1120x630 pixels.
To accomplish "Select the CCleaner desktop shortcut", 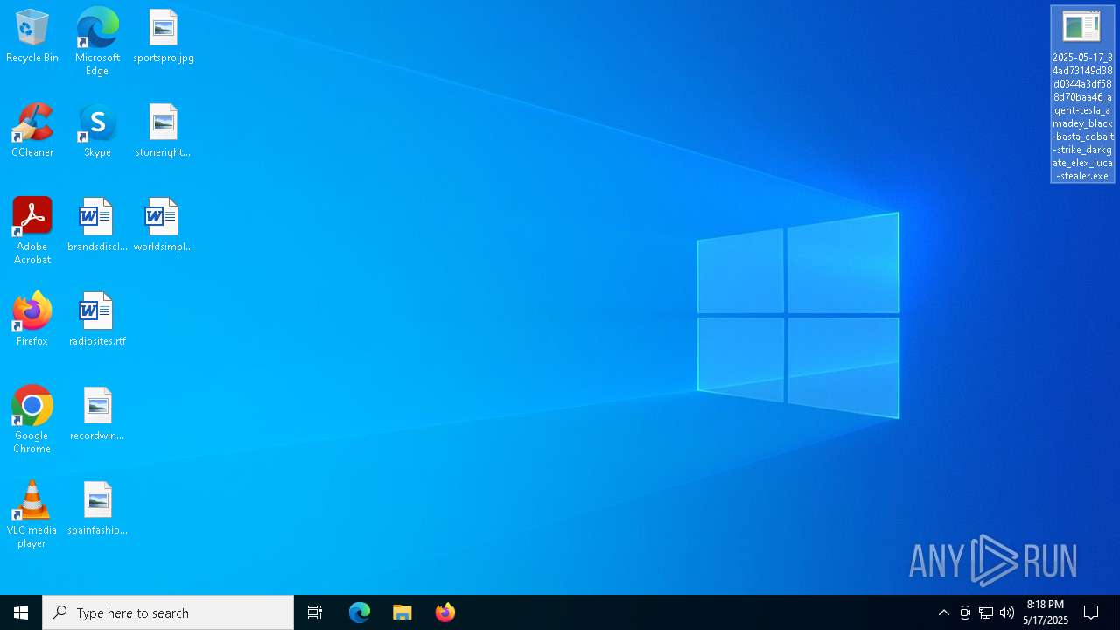I will (32, 131).
